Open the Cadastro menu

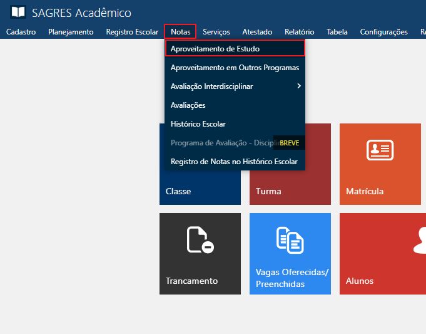[x=21, y=32]
